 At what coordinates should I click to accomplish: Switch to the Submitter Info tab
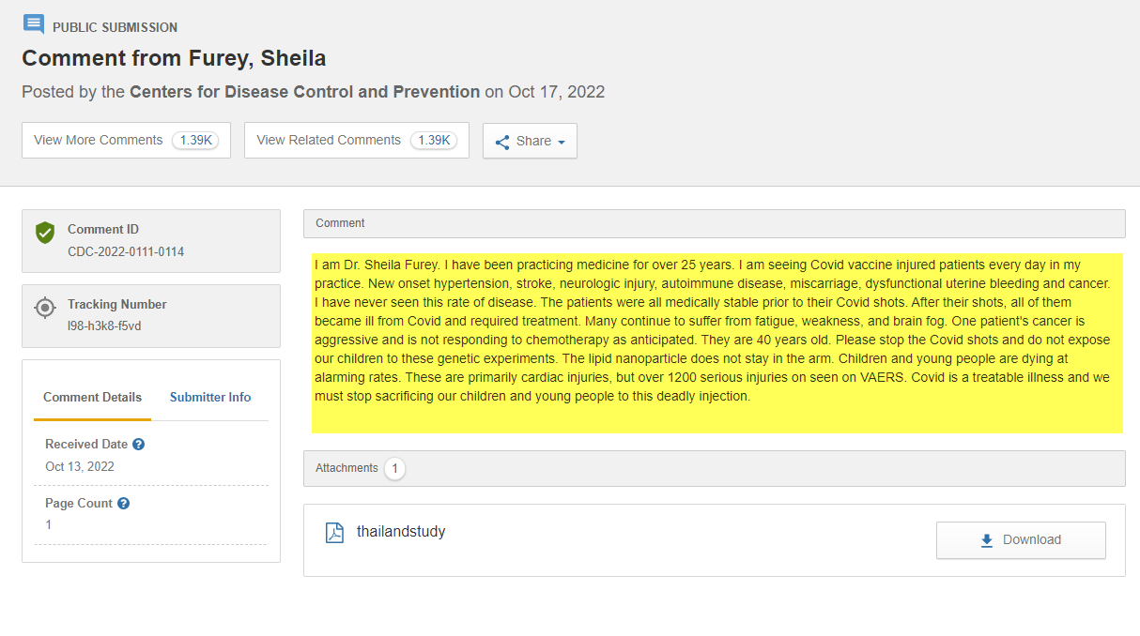(210, 397)
